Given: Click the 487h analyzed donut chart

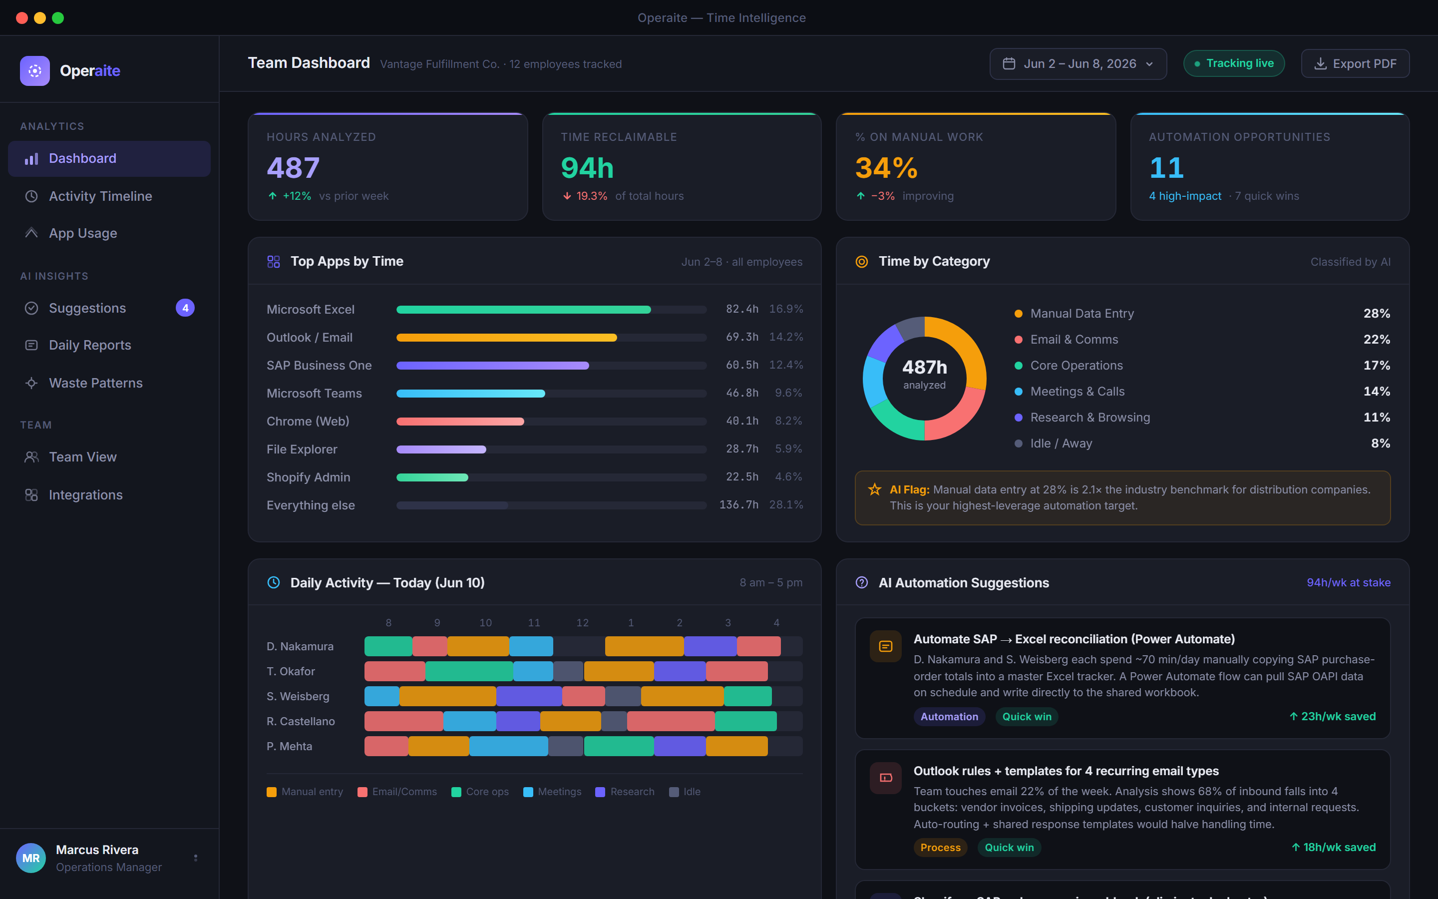Looking at the screenshot, I should coord(924,378).
